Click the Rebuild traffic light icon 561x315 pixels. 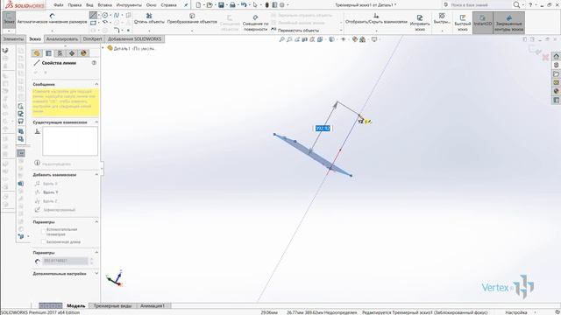266,5
